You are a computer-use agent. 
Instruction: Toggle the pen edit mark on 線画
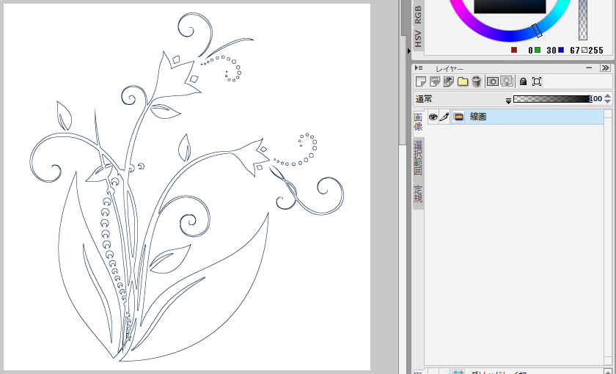click(444, 117)
